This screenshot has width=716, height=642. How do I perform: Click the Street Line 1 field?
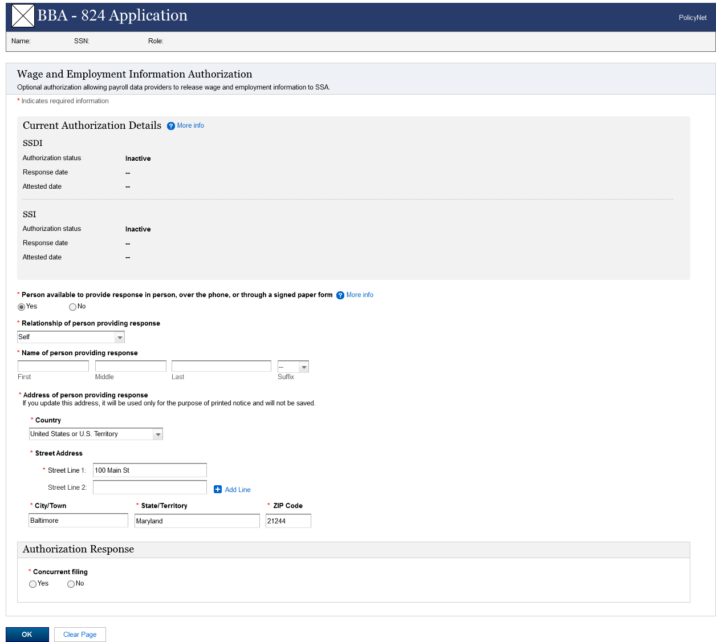(149, 470)
